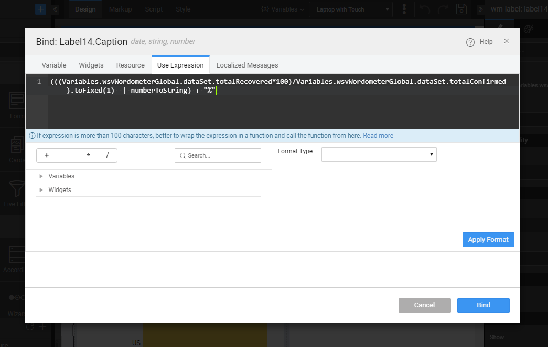The width and height of the screenshot is (548, 347).
Task: Open the Laptop with Touch device dropdown
Action: click(350, 9)
